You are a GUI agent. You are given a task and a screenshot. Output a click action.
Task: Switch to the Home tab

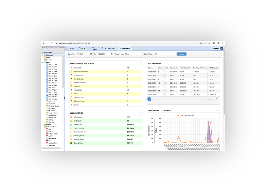point(82,48)
